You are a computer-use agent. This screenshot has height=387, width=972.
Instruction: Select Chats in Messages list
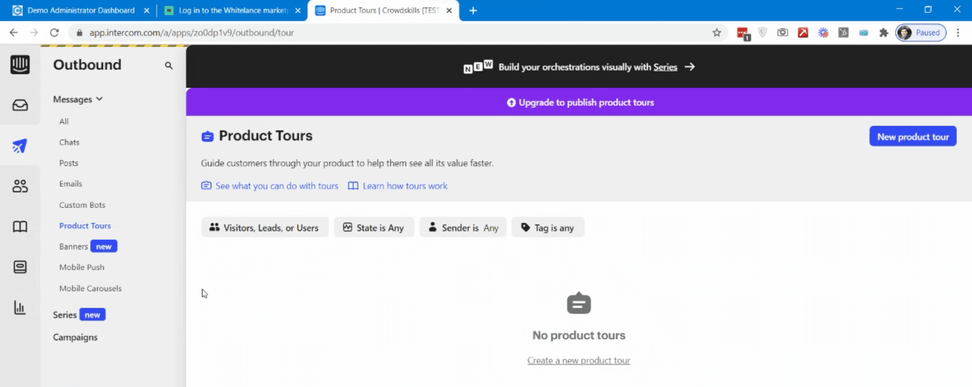pyautogui.click(x=69, y=142)
